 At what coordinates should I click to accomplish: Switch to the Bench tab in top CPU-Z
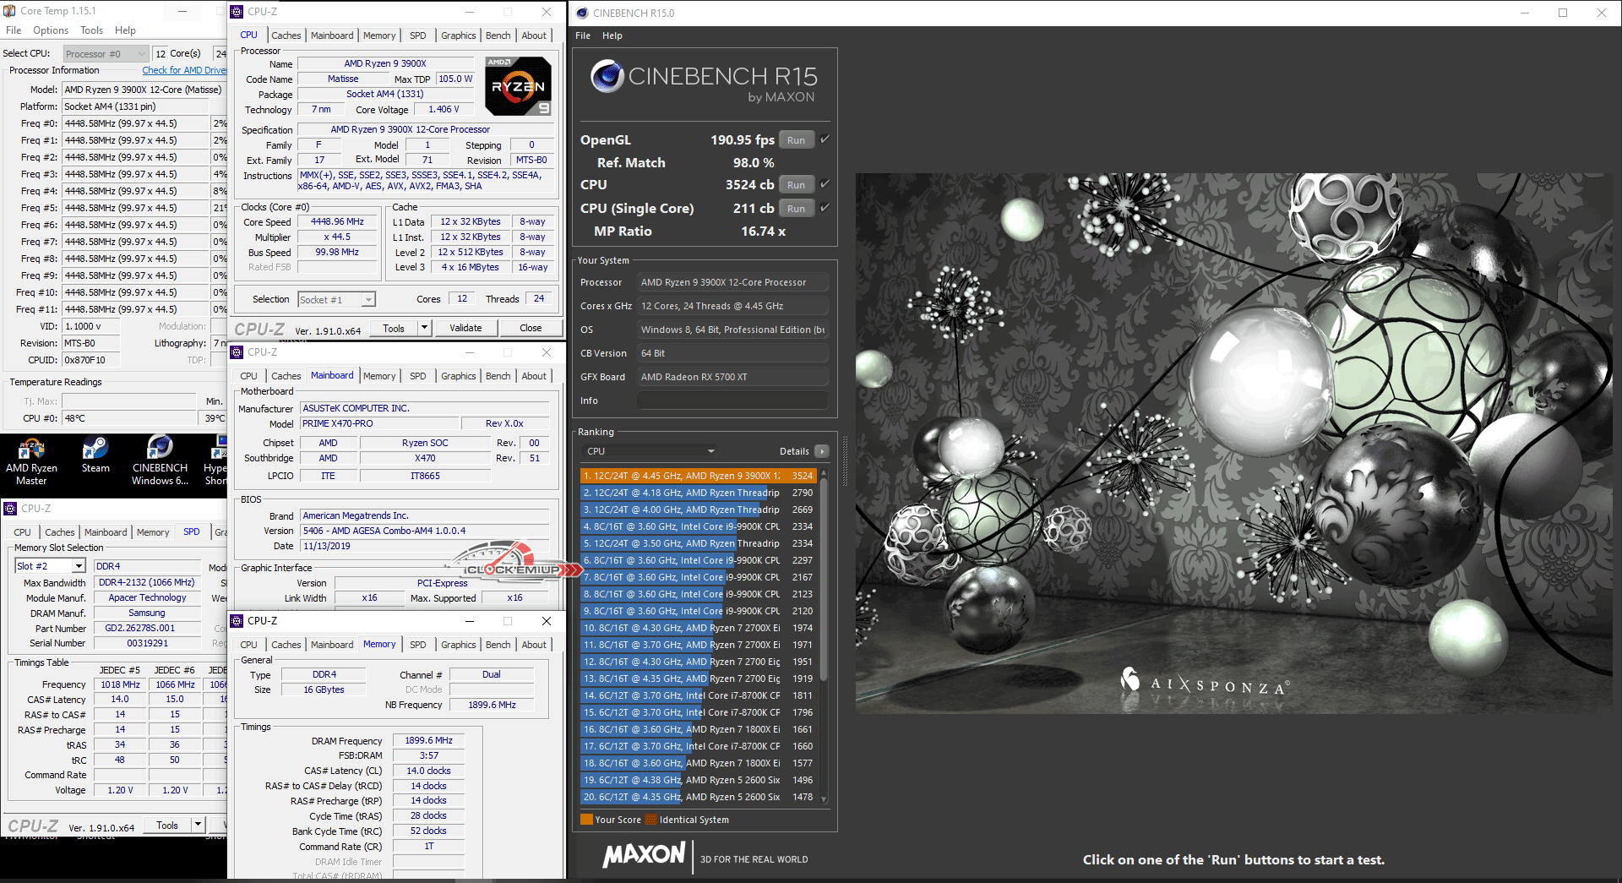point(498,35)
